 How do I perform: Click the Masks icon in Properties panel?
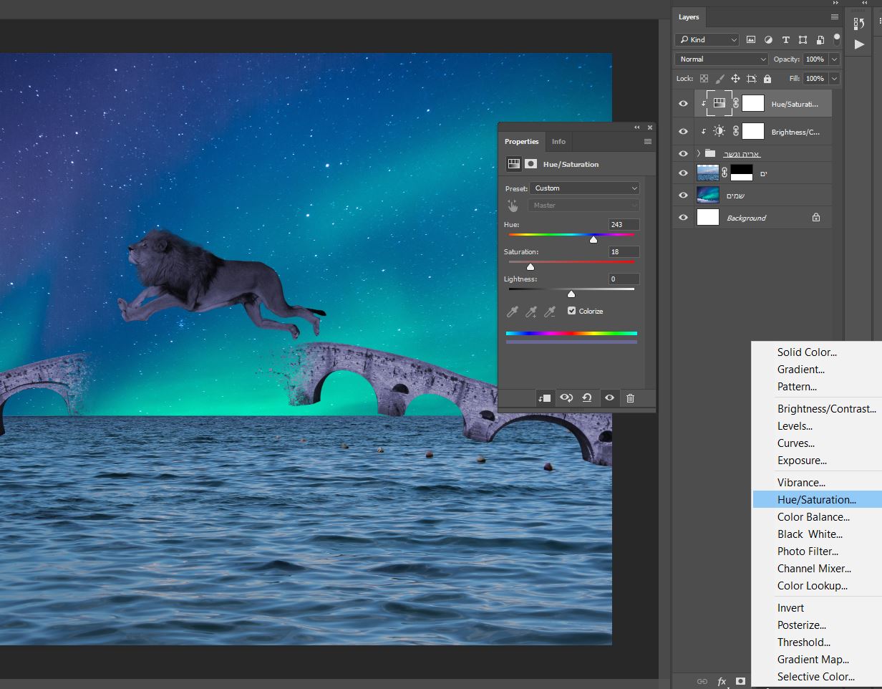point(530,164)
